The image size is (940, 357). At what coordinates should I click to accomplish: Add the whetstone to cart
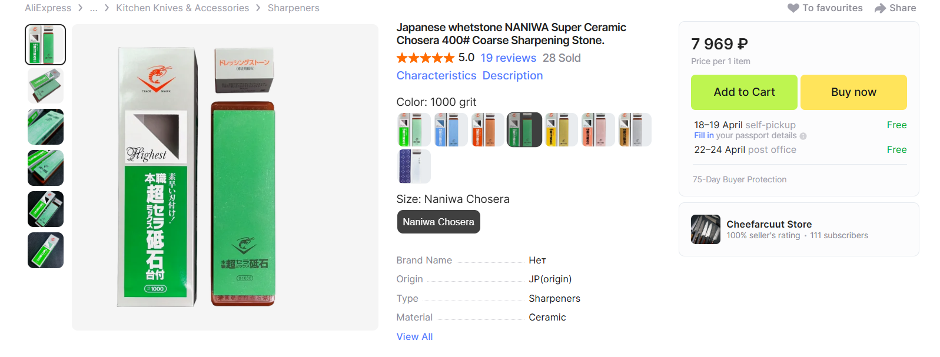(744, 92)
